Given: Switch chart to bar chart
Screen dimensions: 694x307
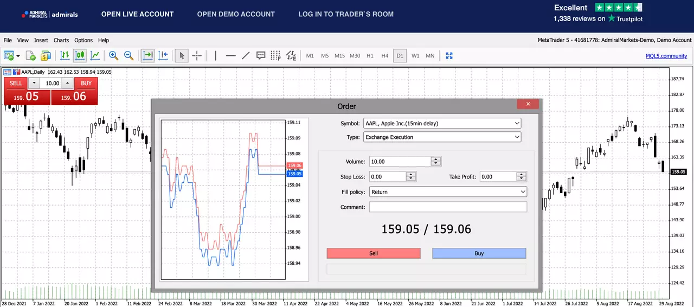Looking at the screenshot, I should pyautogui.click(x=65, y=55).
